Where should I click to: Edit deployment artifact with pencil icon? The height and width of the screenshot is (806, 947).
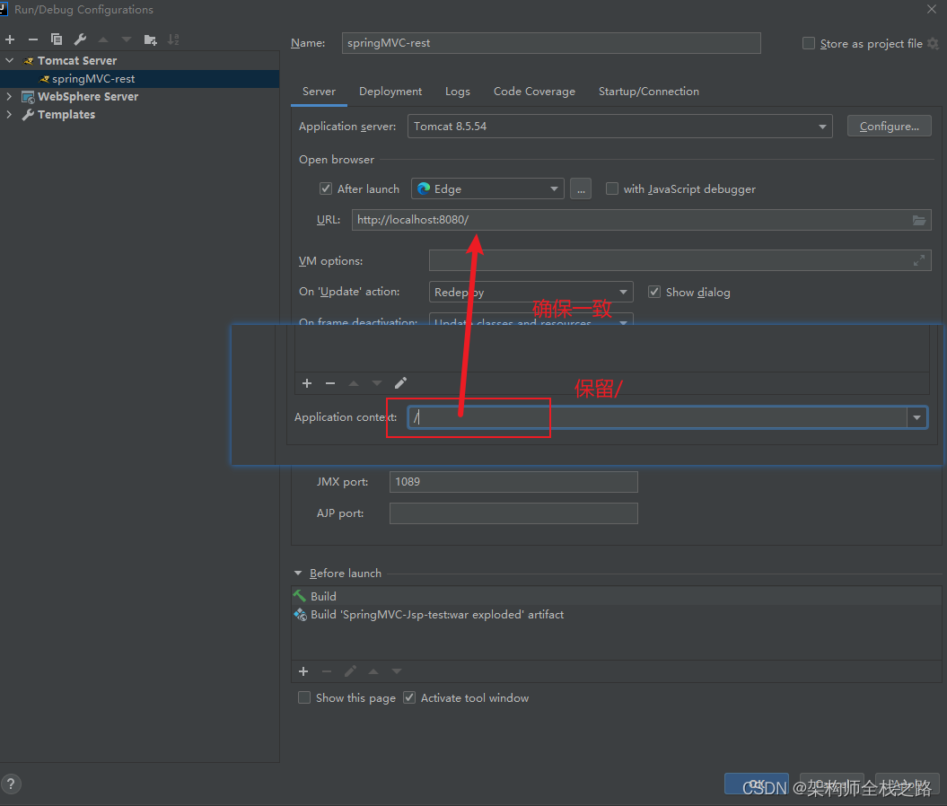click(x=400, y=383)
